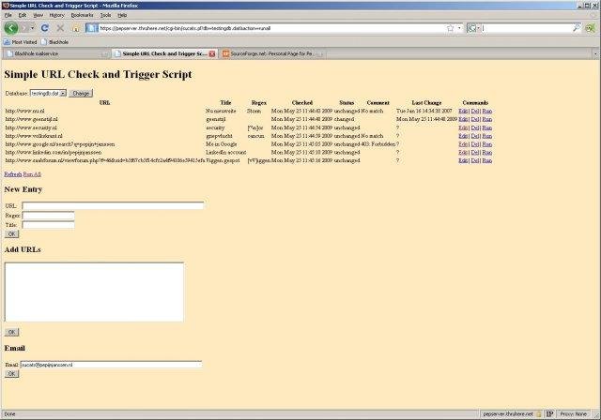This screenshot has height=420, width=601.
Task: Click the Change database button
Action: [81, 94]
